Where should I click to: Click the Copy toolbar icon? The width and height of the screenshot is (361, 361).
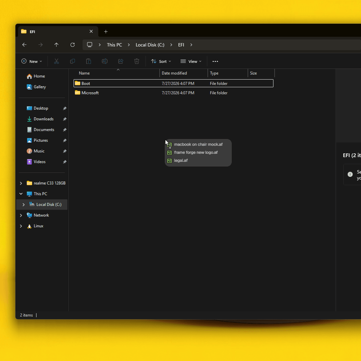tap(73, 61)
